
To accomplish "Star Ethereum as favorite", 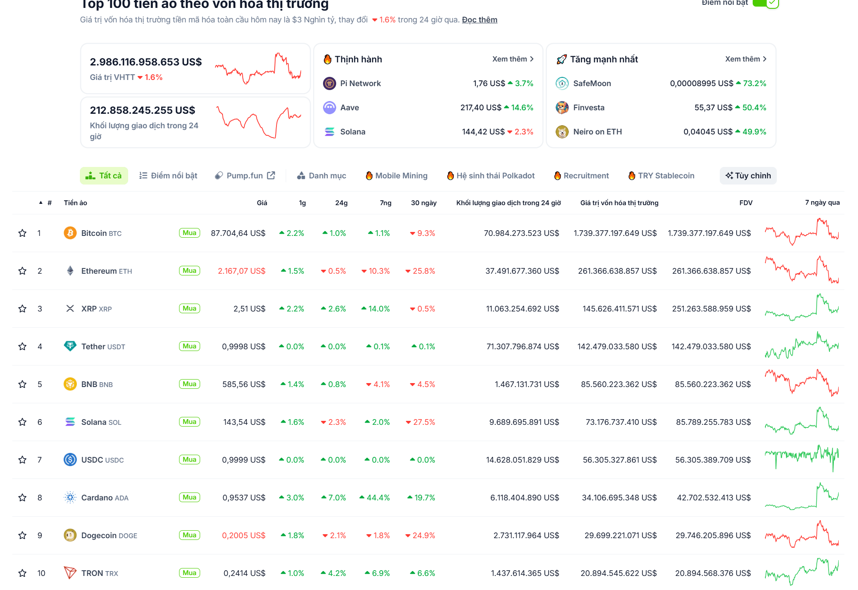I will coord(22,271).
